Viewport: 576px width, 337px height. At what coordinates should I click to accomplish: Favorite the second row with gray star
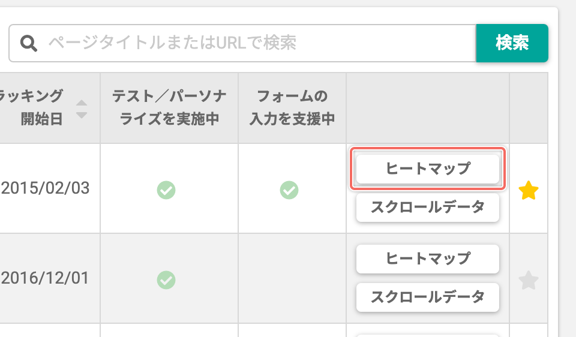528,280
